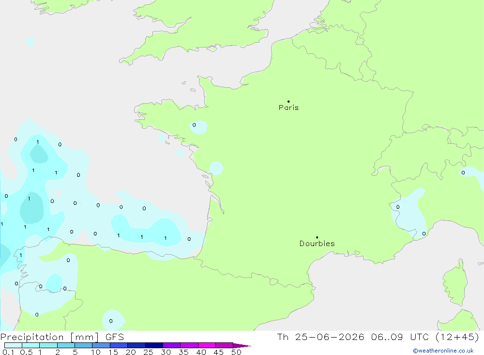Pick the 10 mm blue legend swatch
This screenshot has height=355, width=484.
tap(101, 345)
